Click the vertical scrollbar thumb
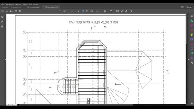Image resolution: width=194 pixels, height=109 pixels. (187, 29)
